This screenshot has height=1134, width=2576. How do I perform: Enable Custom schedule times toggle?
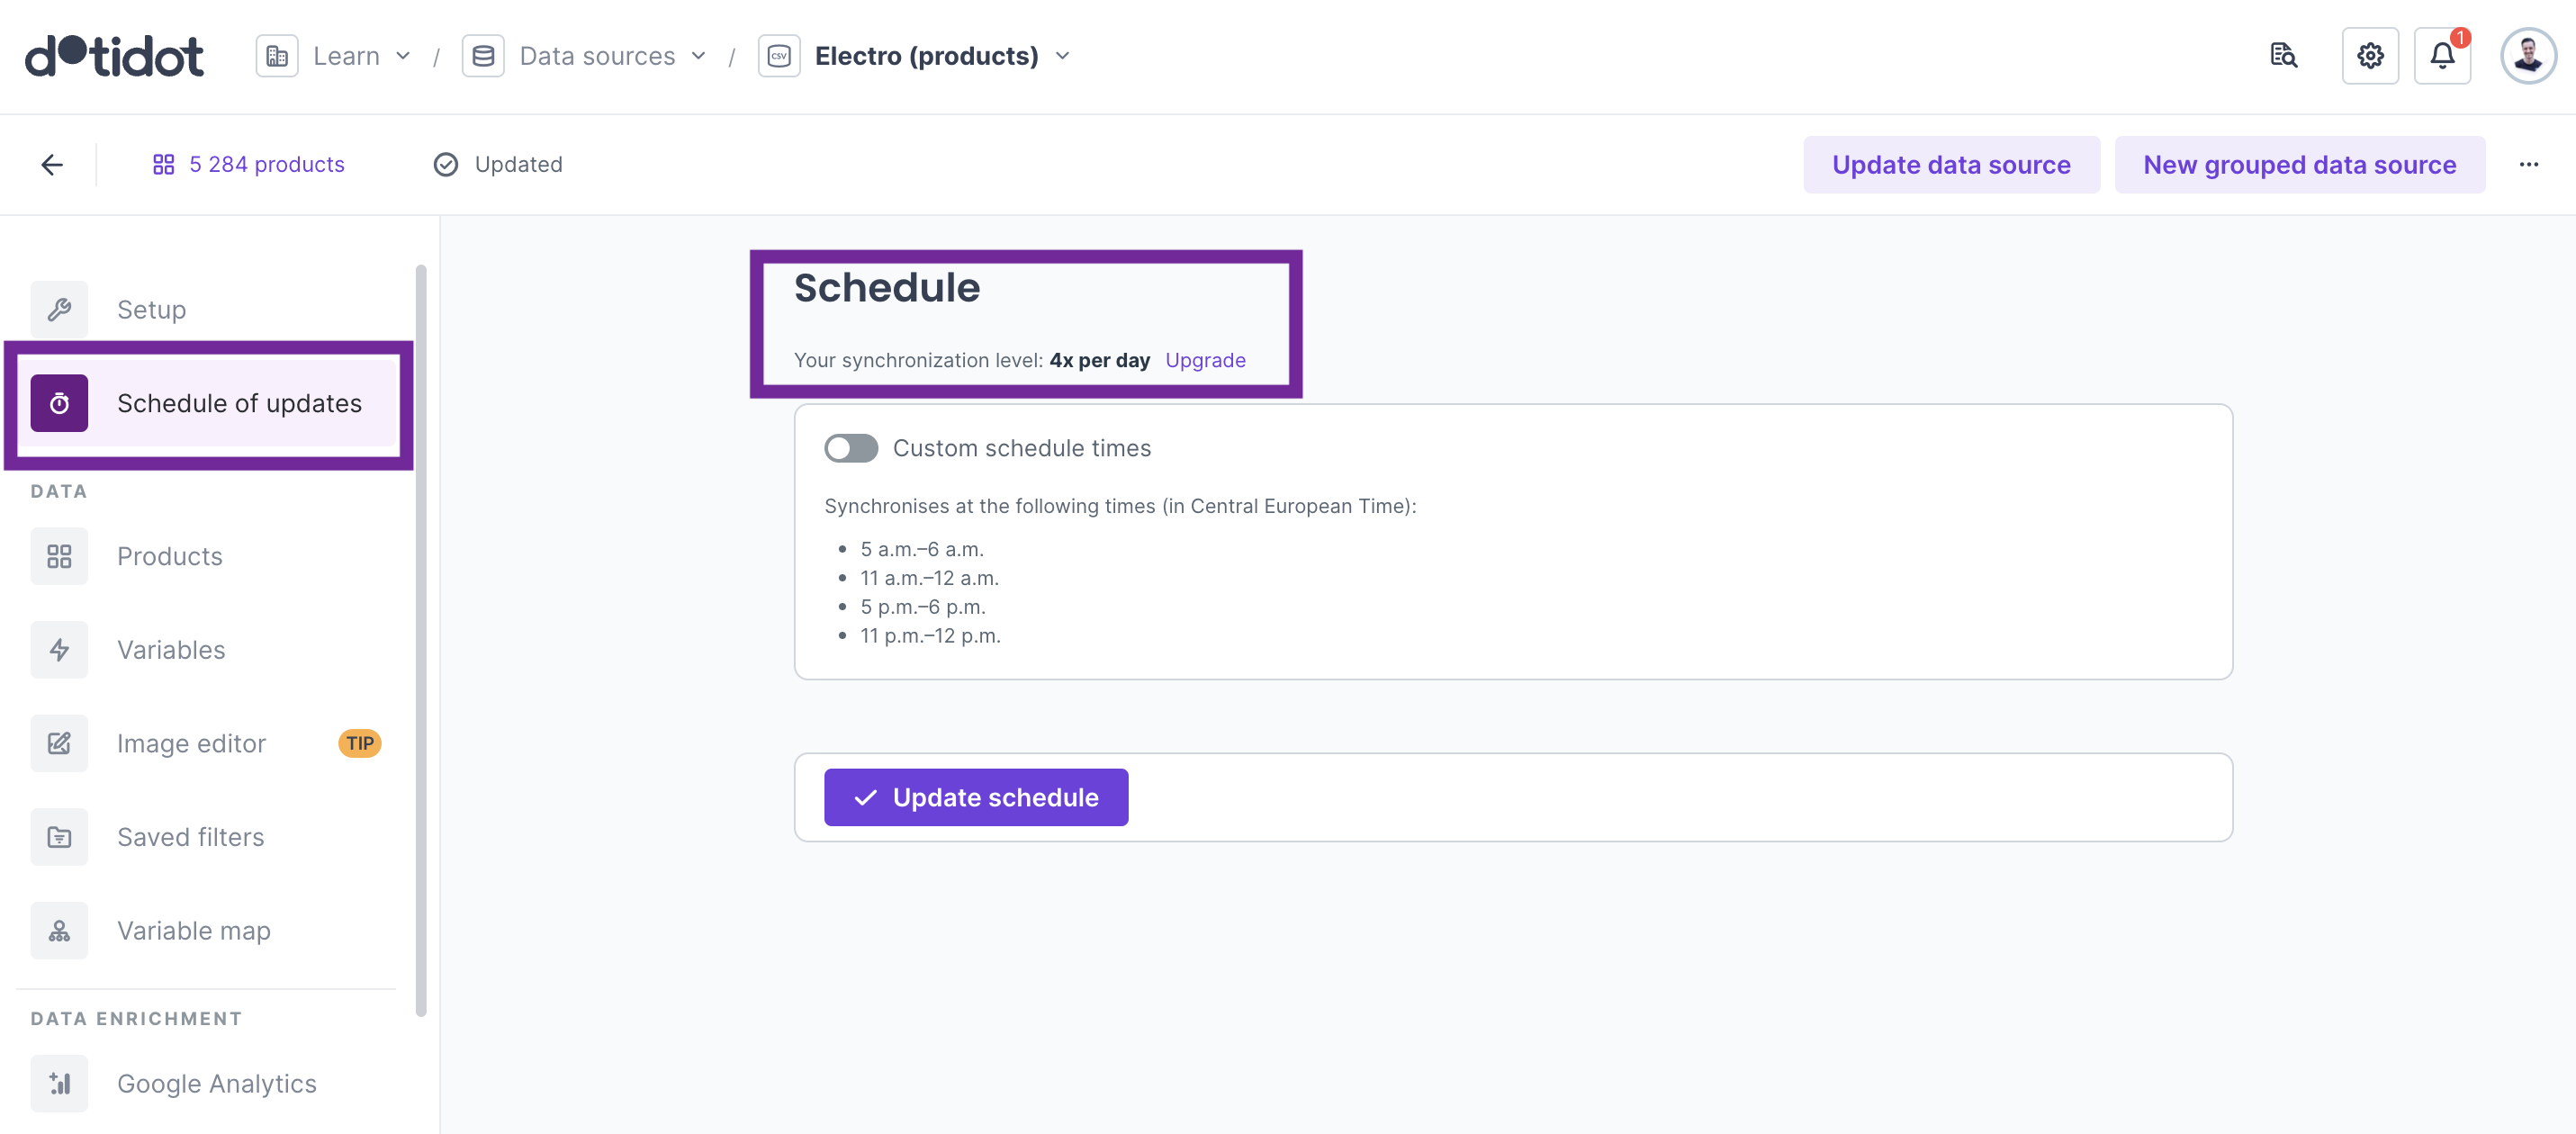pos(850,448)
